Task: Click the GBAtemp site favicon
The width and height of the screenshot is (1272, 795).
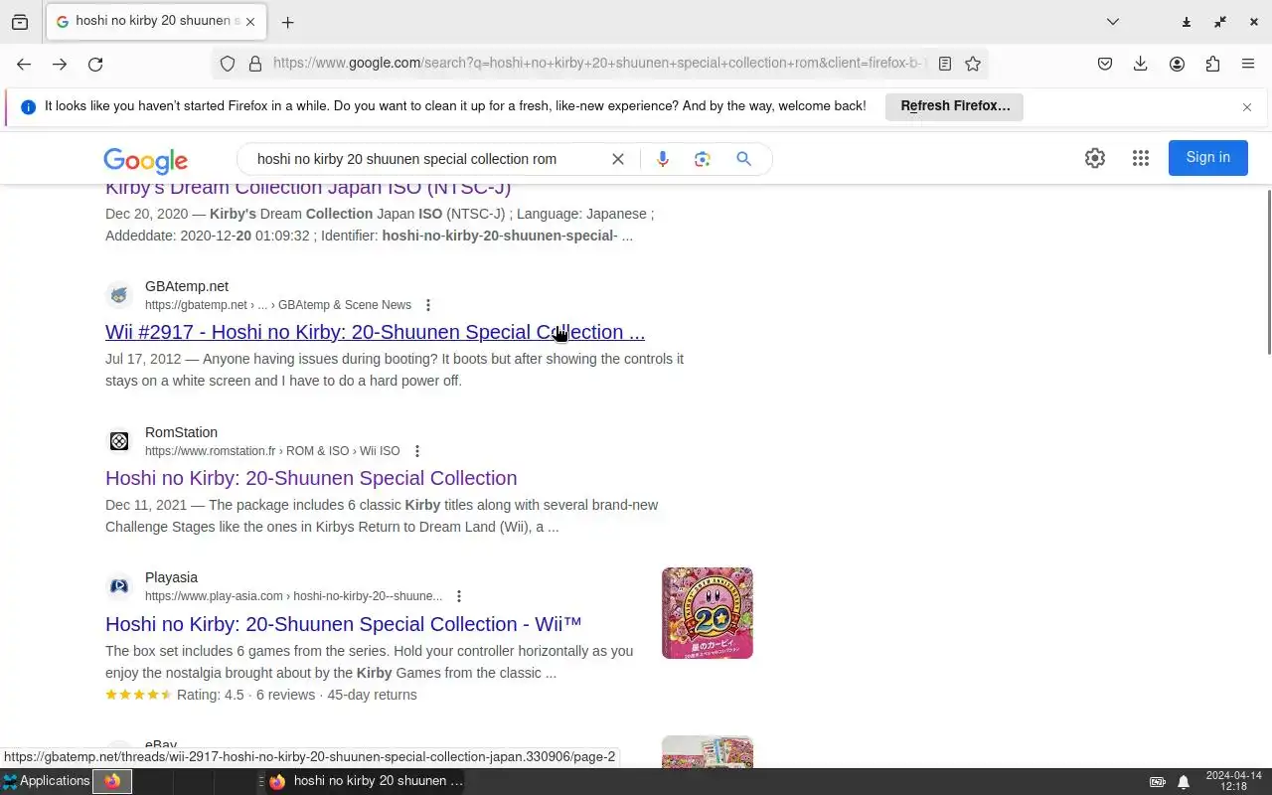Action: pyautogui.click(x=119, y=295)
